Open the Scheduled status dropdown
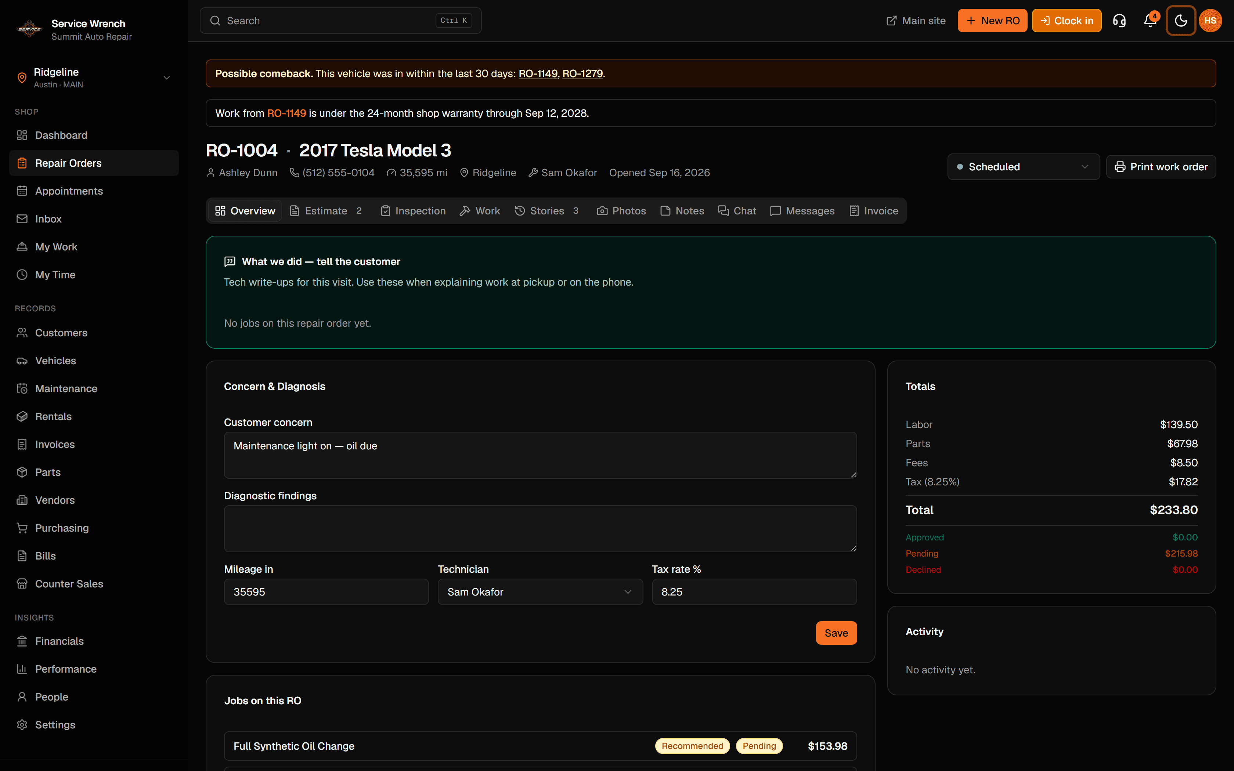The height and width of the screenshot is (771, 1234). (1023, 167)
